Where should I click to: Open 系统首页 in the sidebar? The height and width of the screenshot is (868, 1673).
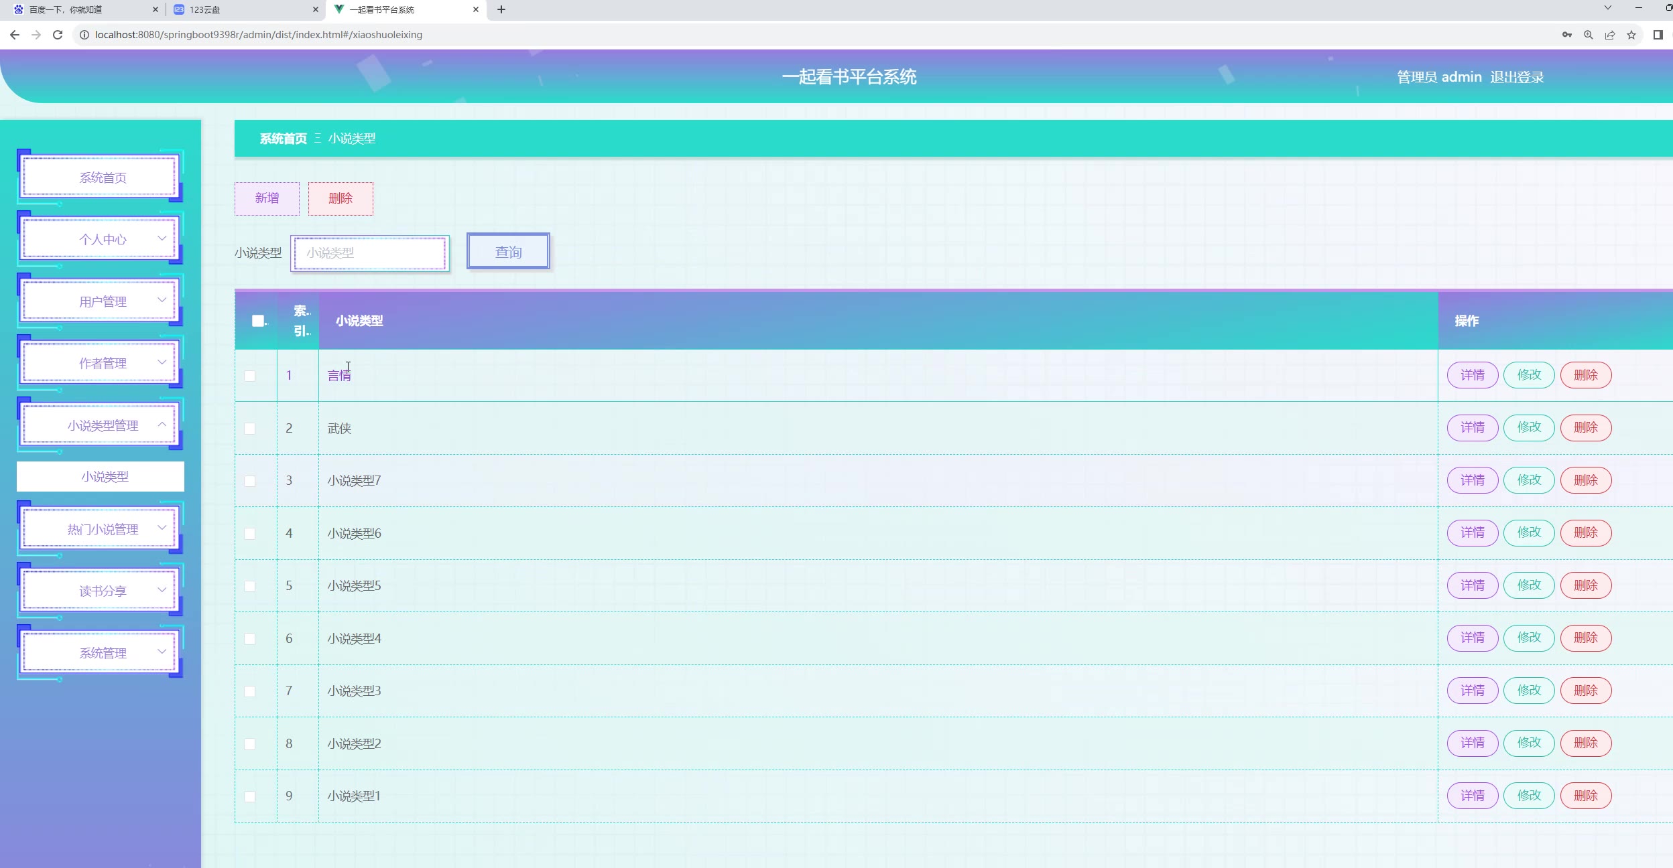[x=101, y=177]
